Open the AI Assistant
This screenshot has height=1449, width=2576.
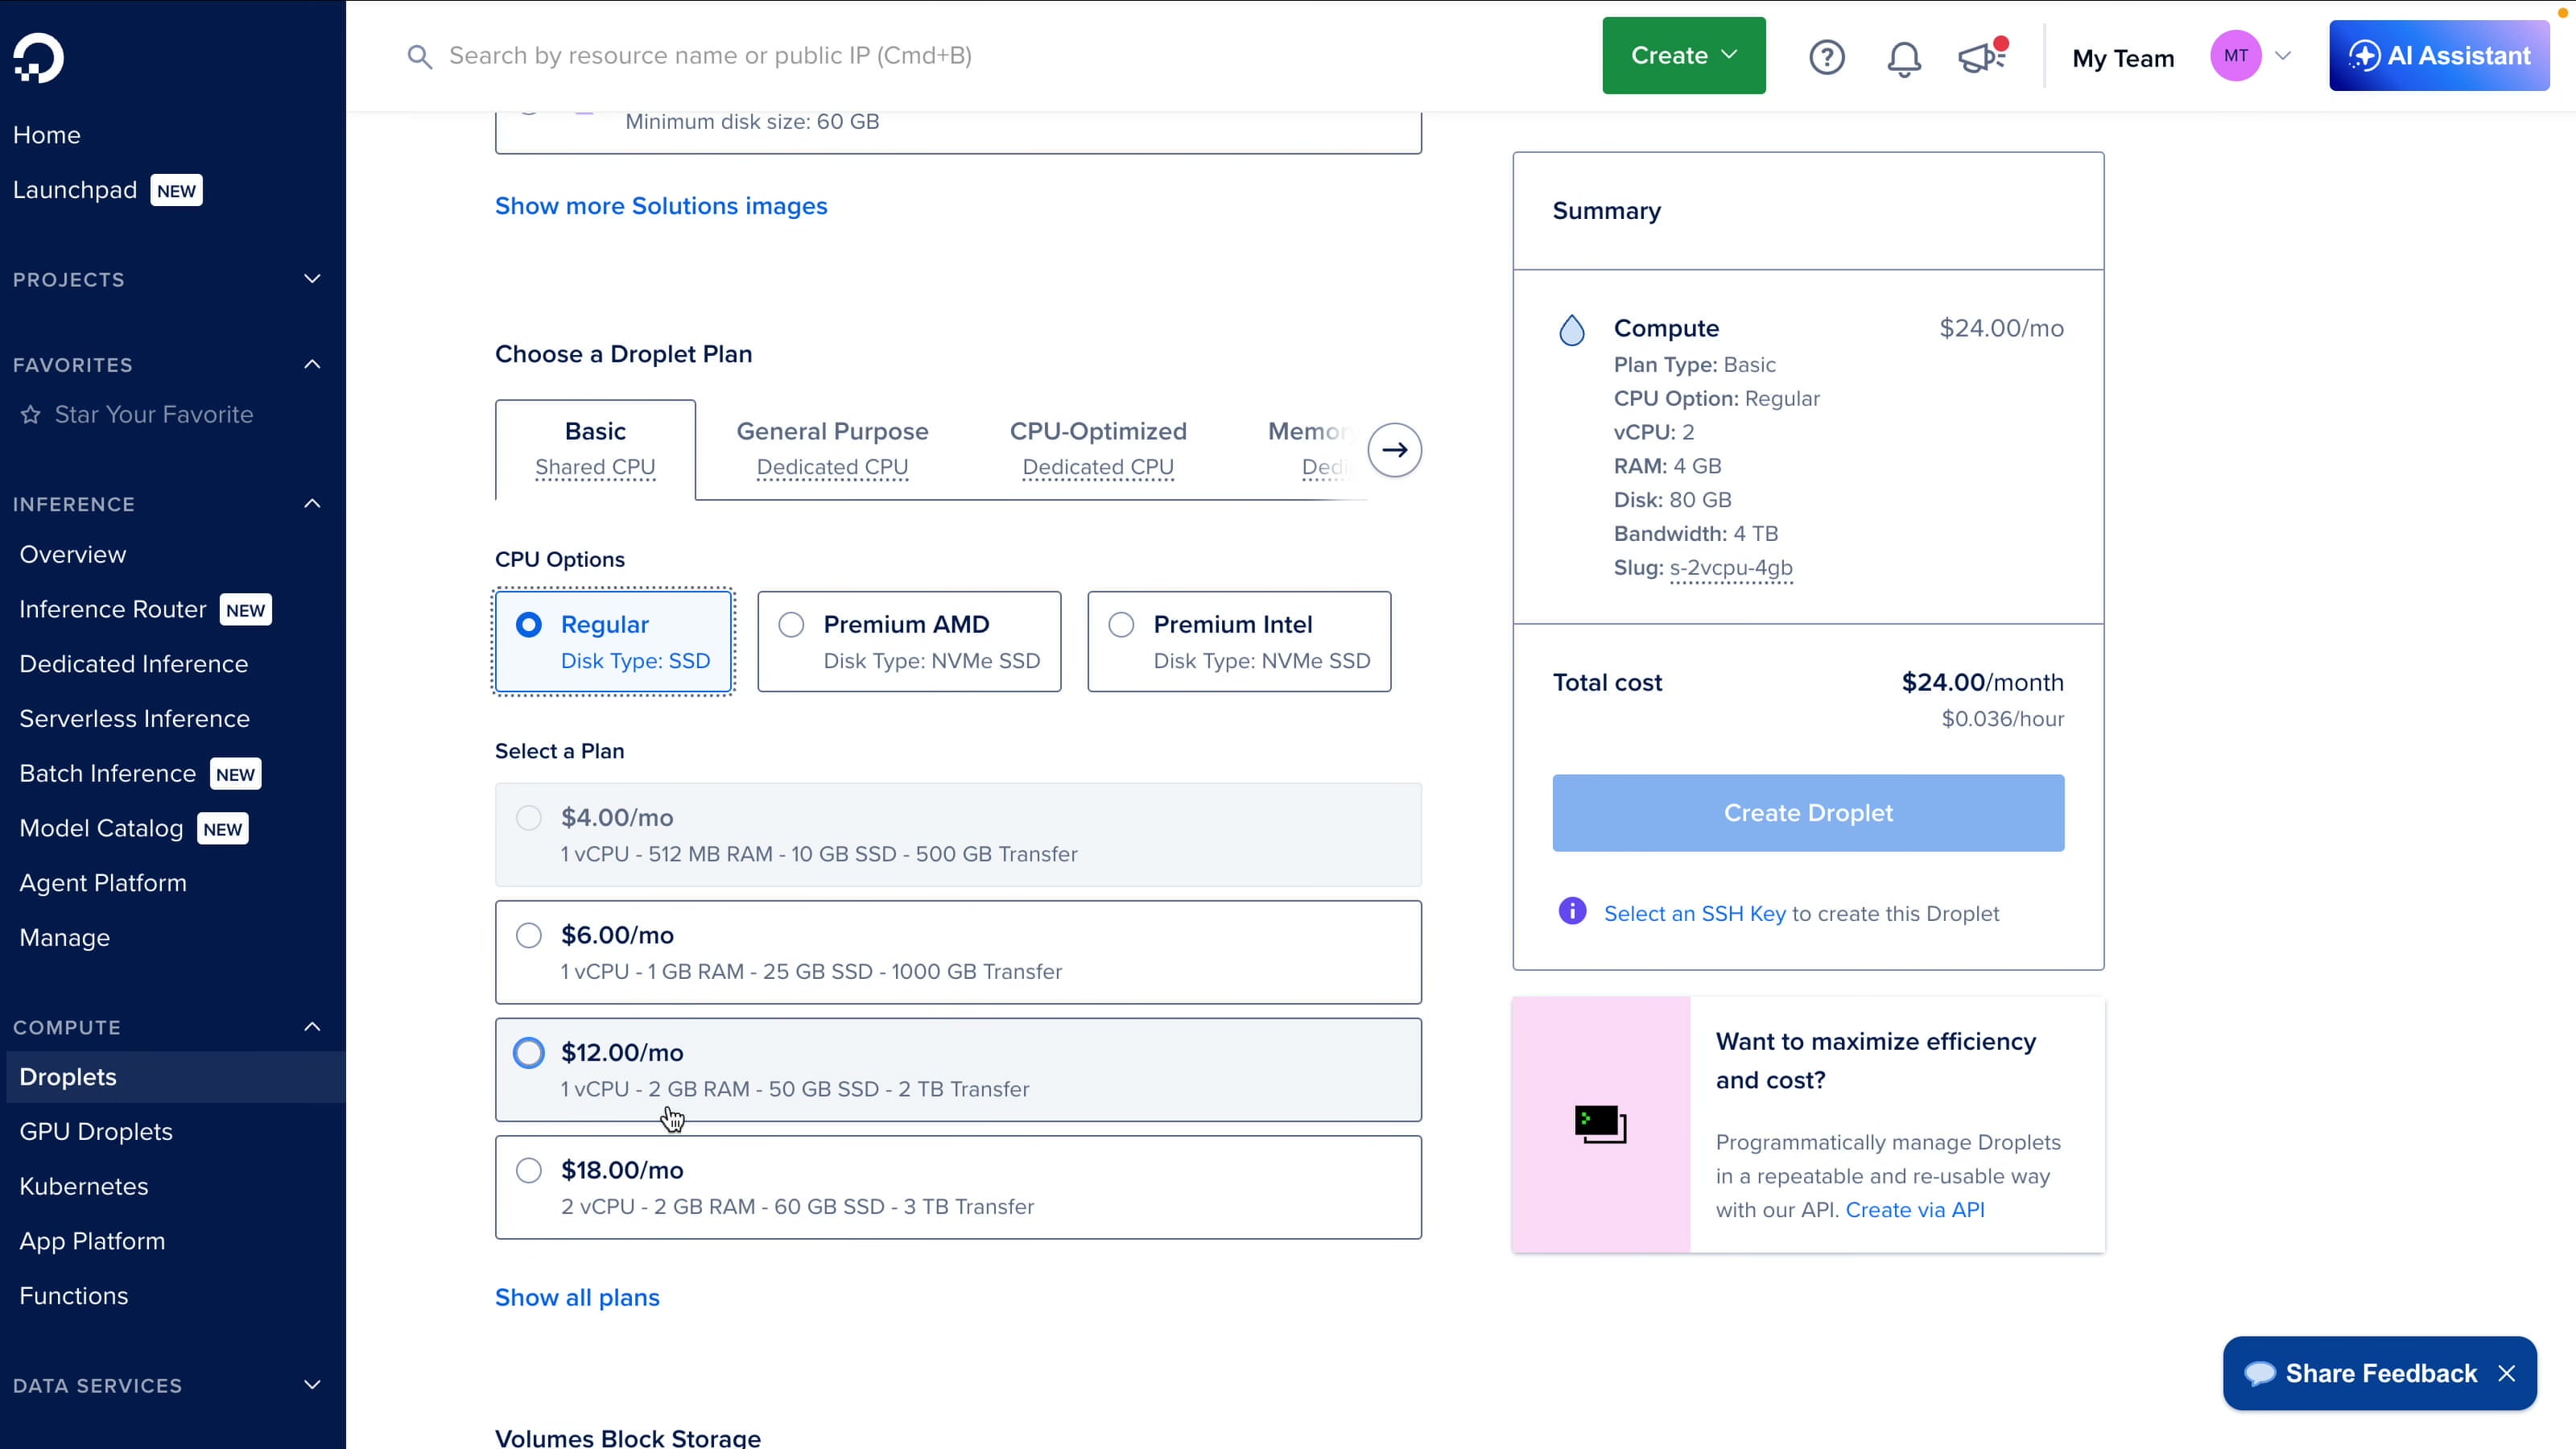2438,56
